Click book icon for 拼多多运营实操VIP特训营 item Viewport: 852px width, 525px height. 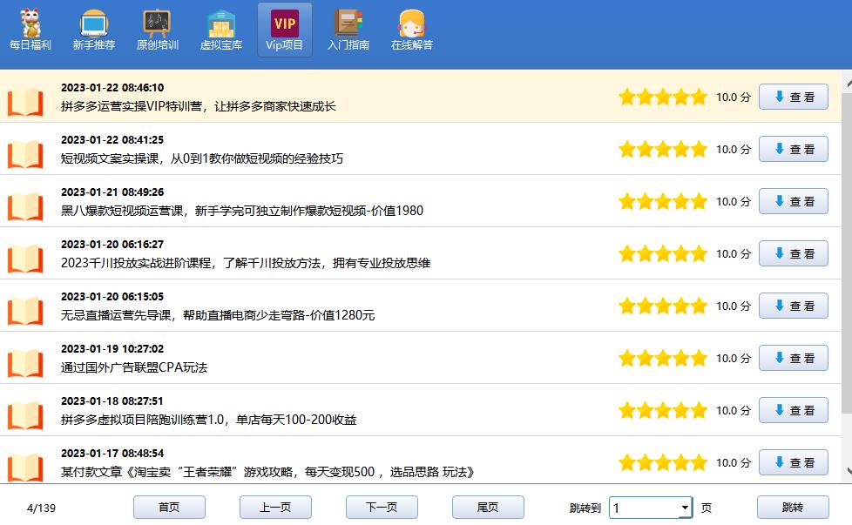tap(25, 102)
